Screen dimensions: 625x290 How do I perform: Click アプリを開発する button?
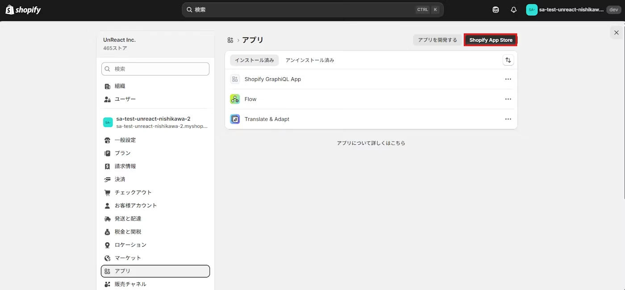pos(437,40)
